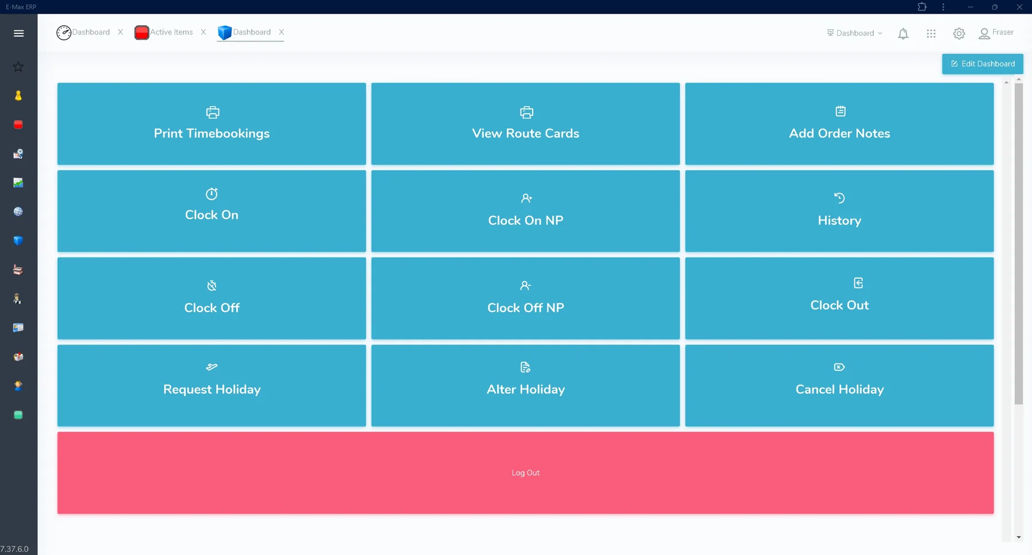Viewport: 1032px width, 555px height.
Task: Click the Edit Dashboard button
Action: click(983, 64)
